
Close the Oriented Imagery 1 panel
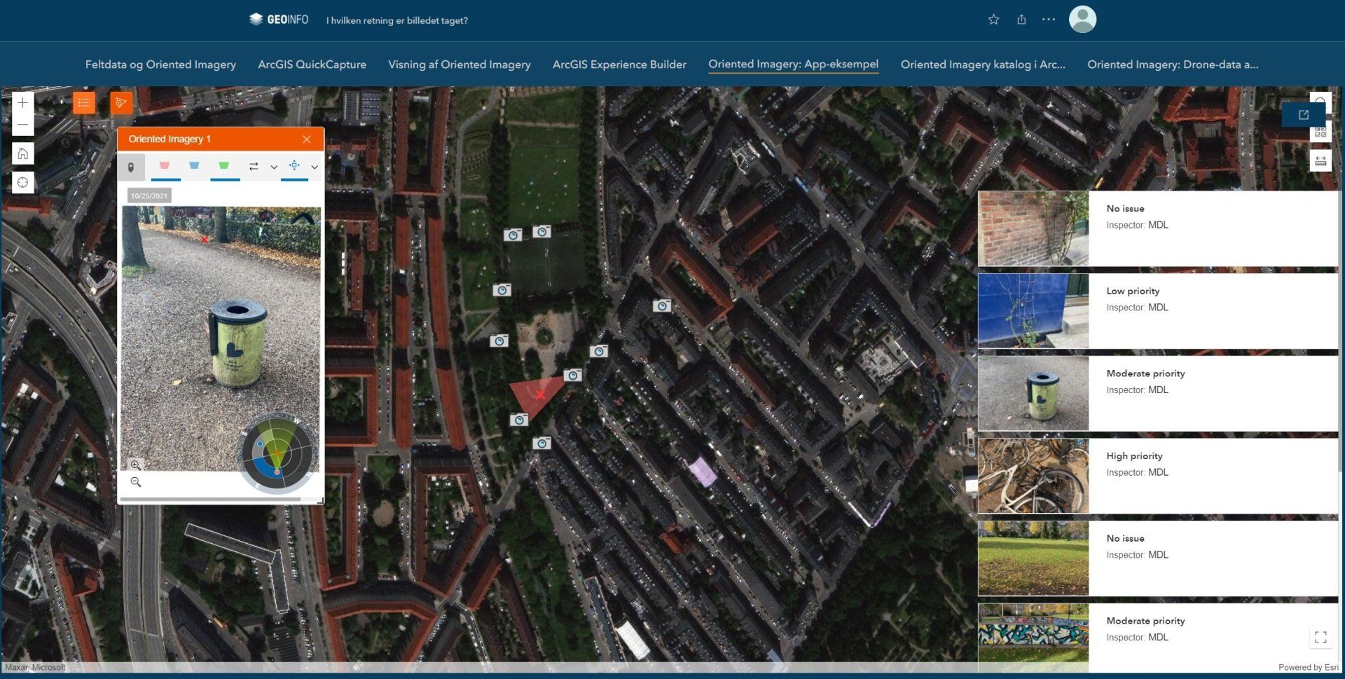(x=306, y=139)
